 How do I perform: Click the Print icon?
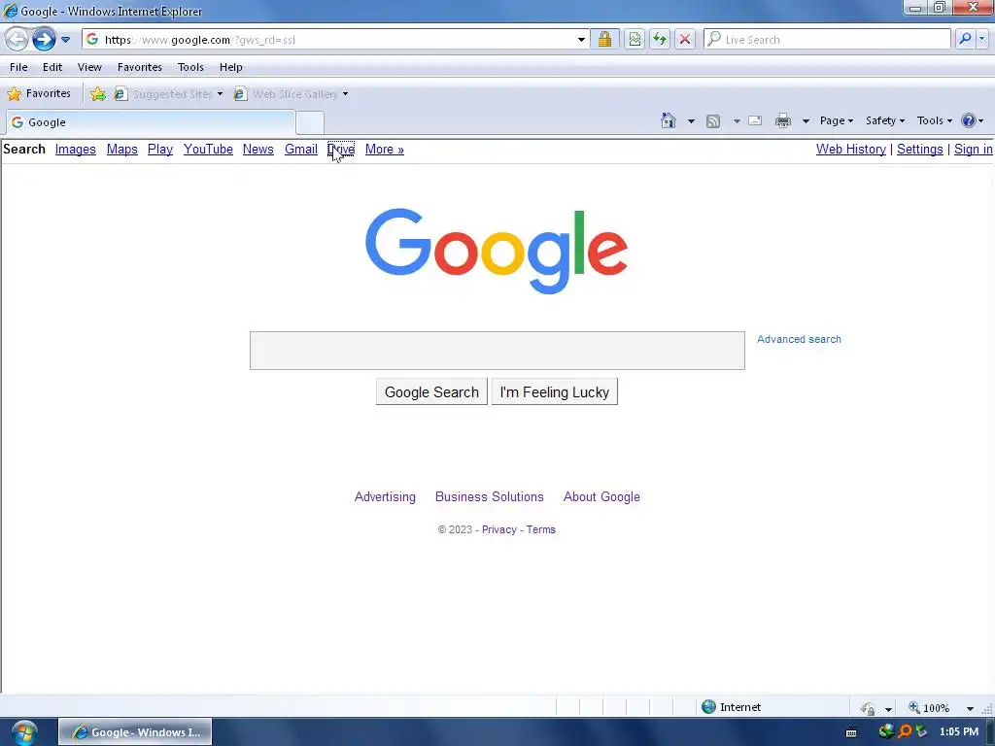click(783, 120)
